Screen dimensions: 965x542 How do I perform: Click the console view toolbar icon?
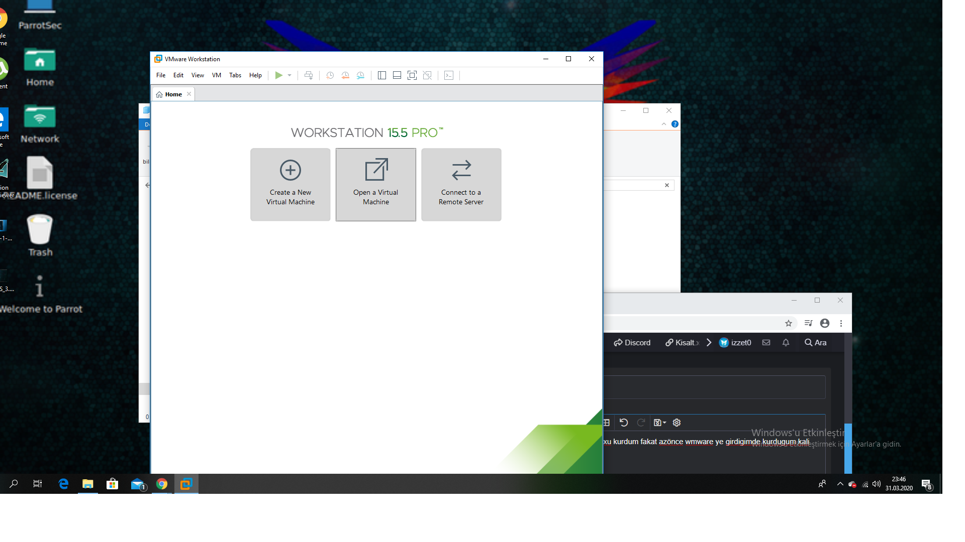[449, 75]
